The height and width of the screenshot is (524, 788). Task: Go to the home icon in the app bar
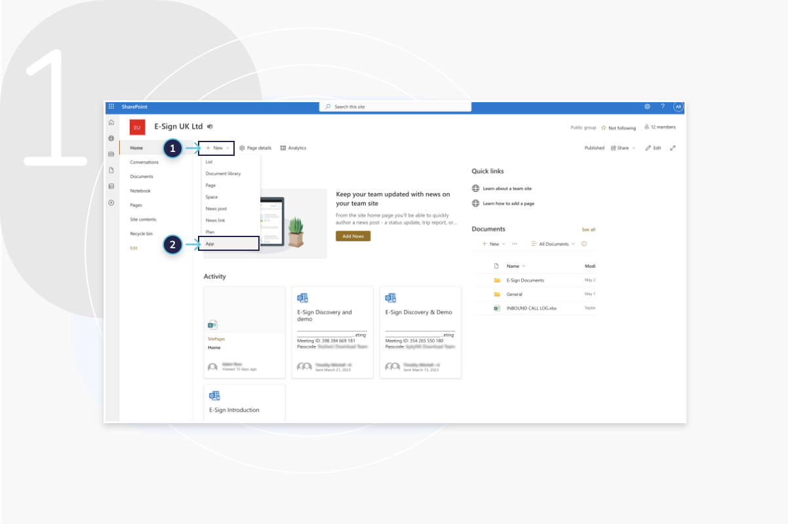tap(111, 122)
